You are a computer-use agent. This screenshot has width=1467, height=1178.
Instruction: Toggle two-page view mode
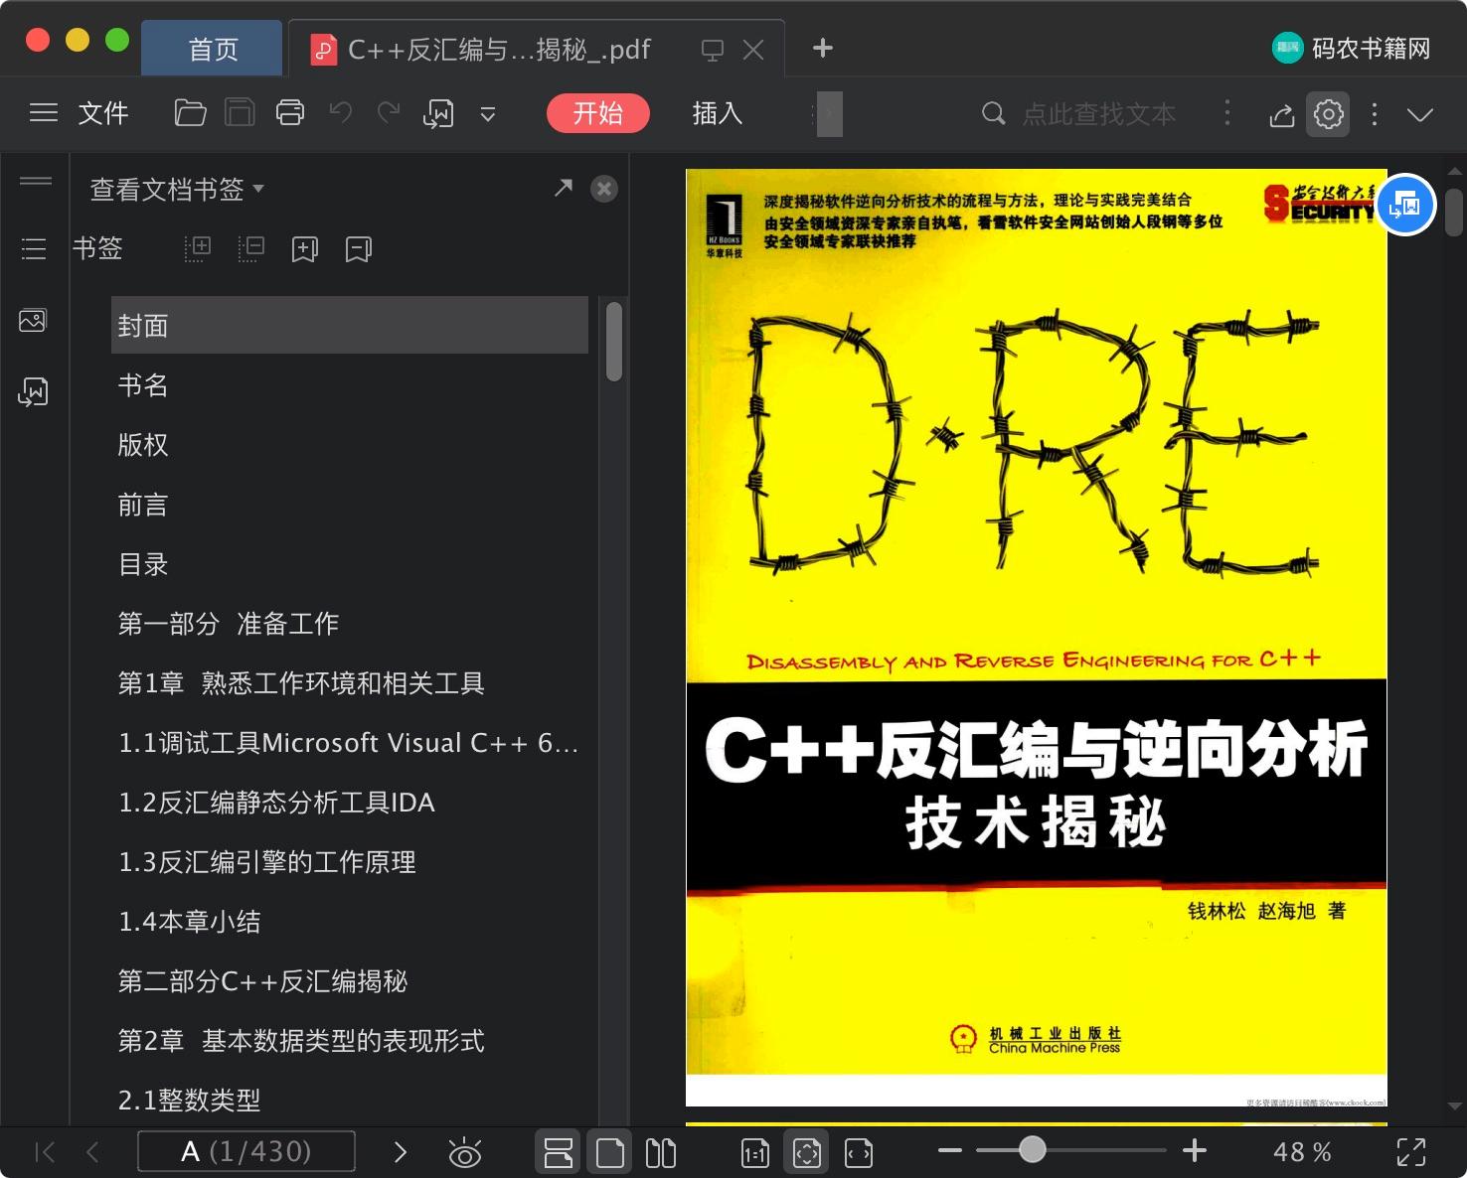[x=661, y=1153]
